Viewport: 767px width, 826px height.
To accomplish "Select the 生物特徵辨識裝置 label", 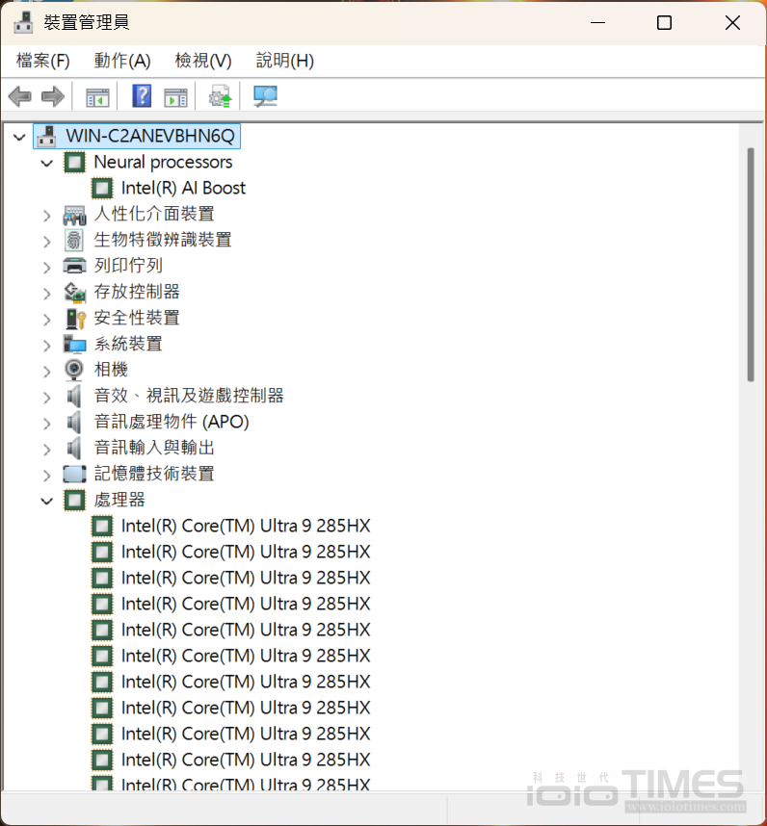I will coord(163,240).
